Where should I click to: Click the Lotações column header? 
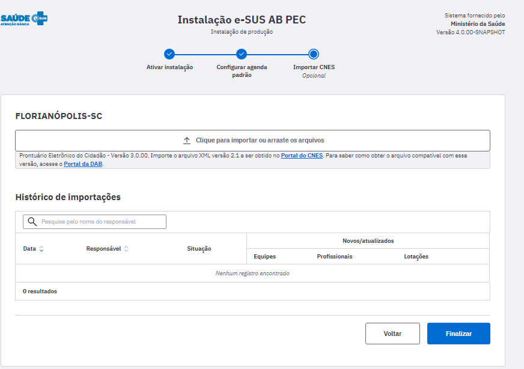[x=416, y=257]
